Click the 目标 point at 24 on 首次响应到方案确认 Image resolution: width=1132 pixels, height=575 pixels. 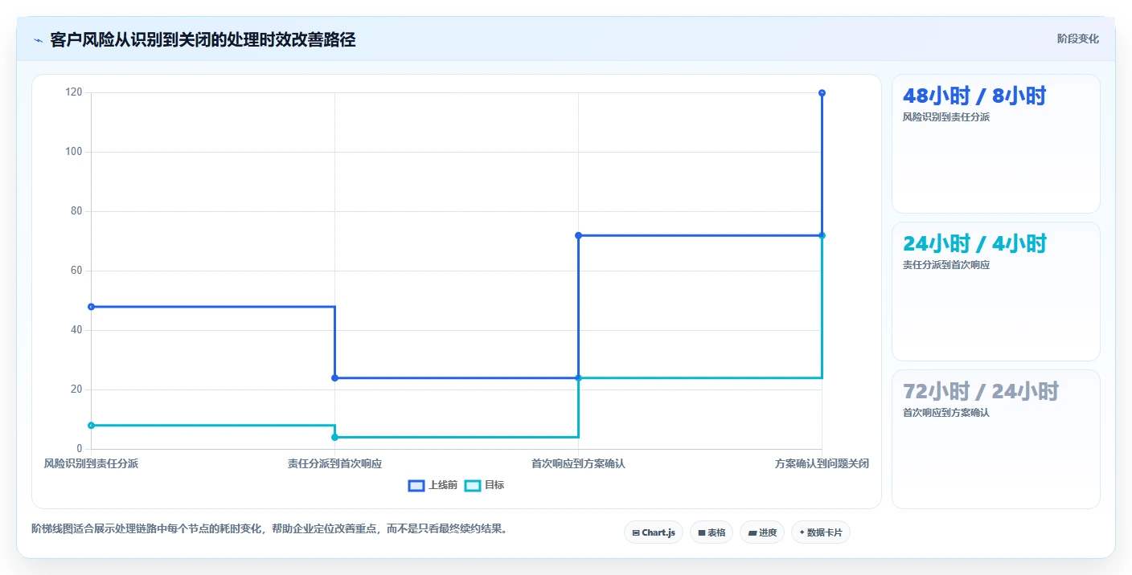tap(578, 378)
